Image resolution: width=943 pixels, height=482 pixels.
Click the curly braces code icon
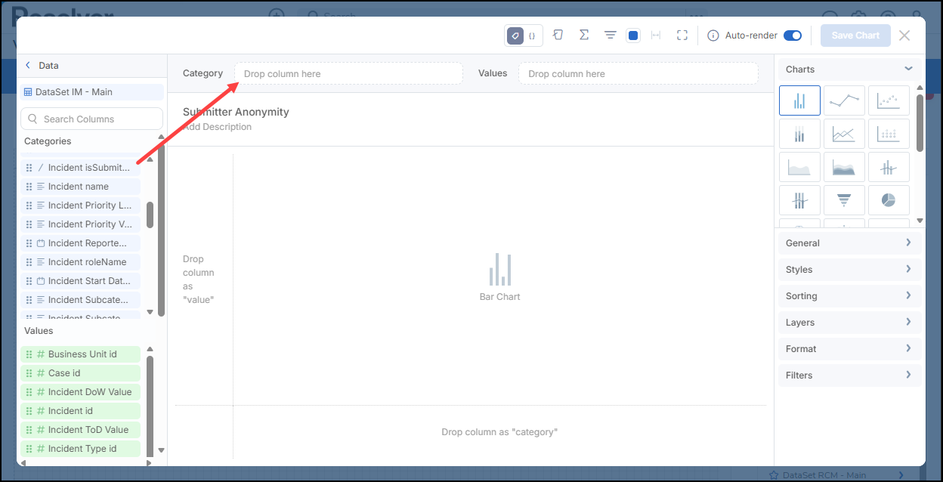click(532, 36)
